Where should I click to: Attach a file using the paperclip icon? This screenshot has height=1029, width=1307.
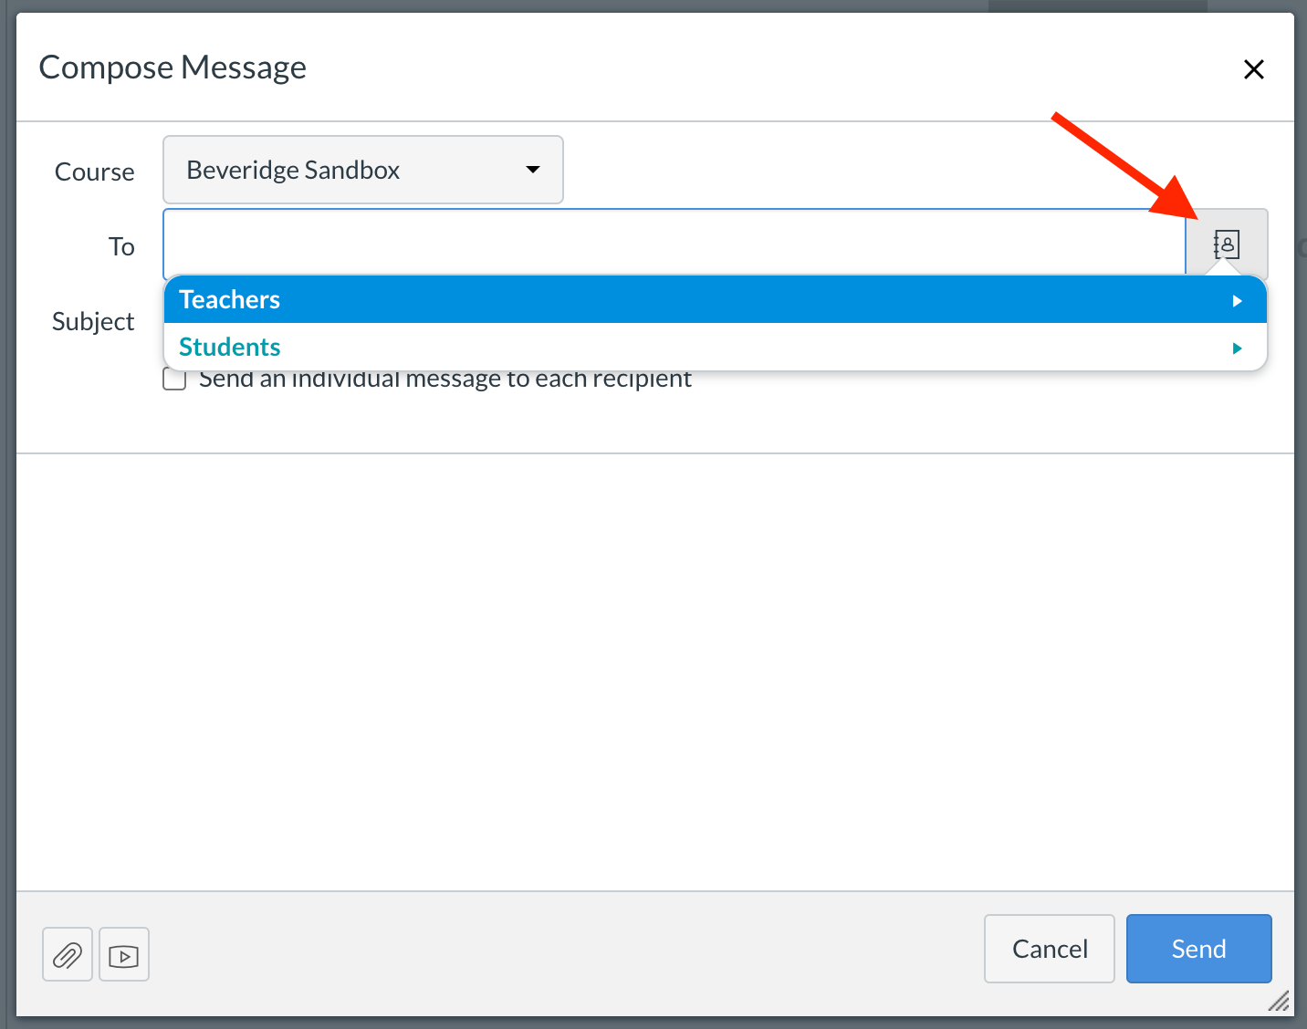pyautogui.click(x=67, y=954)
